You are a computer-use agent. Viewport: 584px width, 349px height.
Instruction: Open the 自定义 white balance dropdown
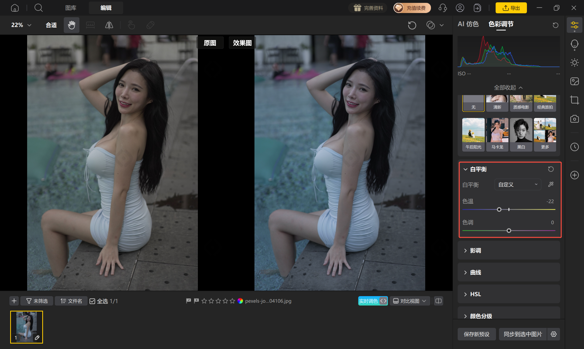pos(518,184)
